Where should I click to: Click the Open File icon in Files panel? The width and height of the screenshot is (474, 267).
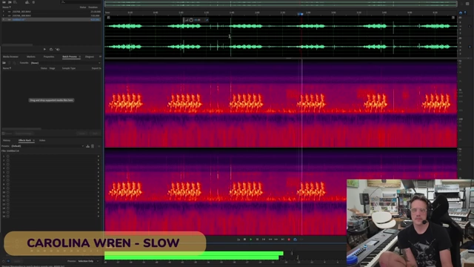pyautogui.click(x=4, y=2)
